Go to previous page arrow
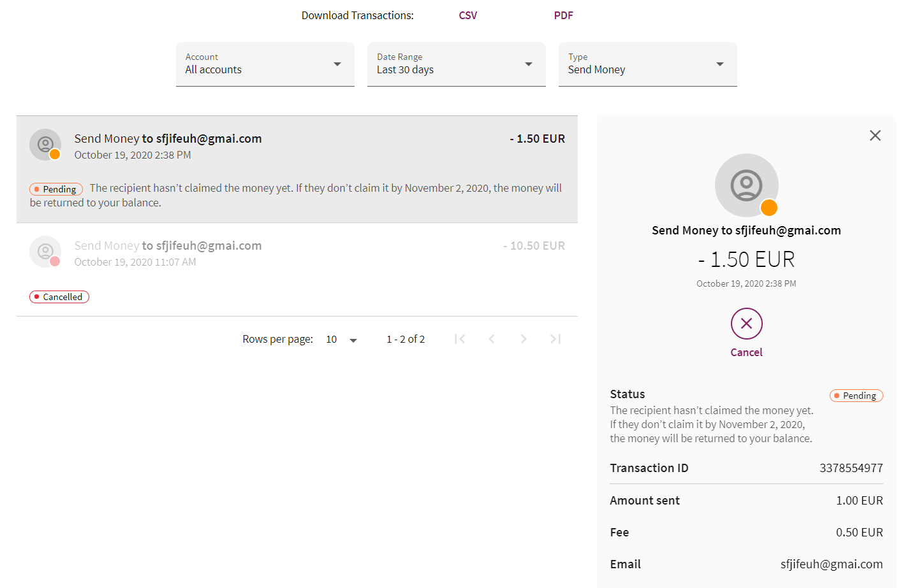Viewport: 912px width, 588px height. click(x=492, y=339)
